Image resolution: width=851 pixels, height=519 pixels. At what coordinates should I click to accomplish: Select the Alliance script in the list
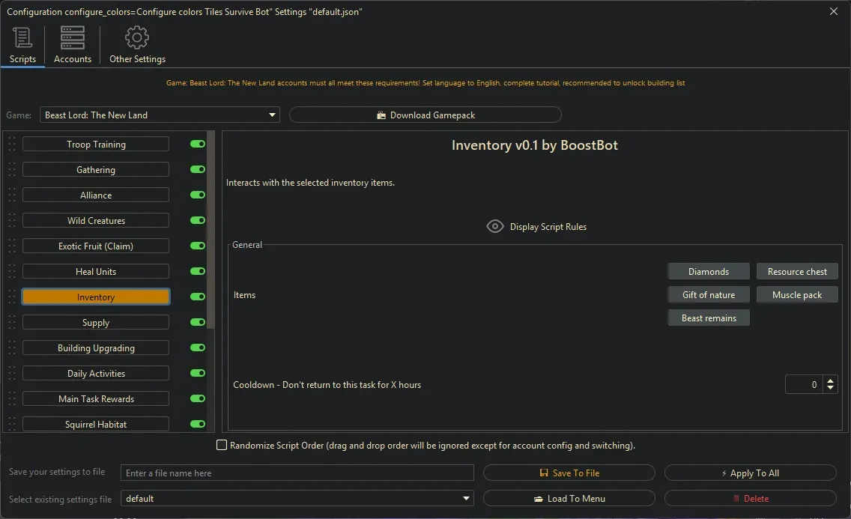pos(96,195)
